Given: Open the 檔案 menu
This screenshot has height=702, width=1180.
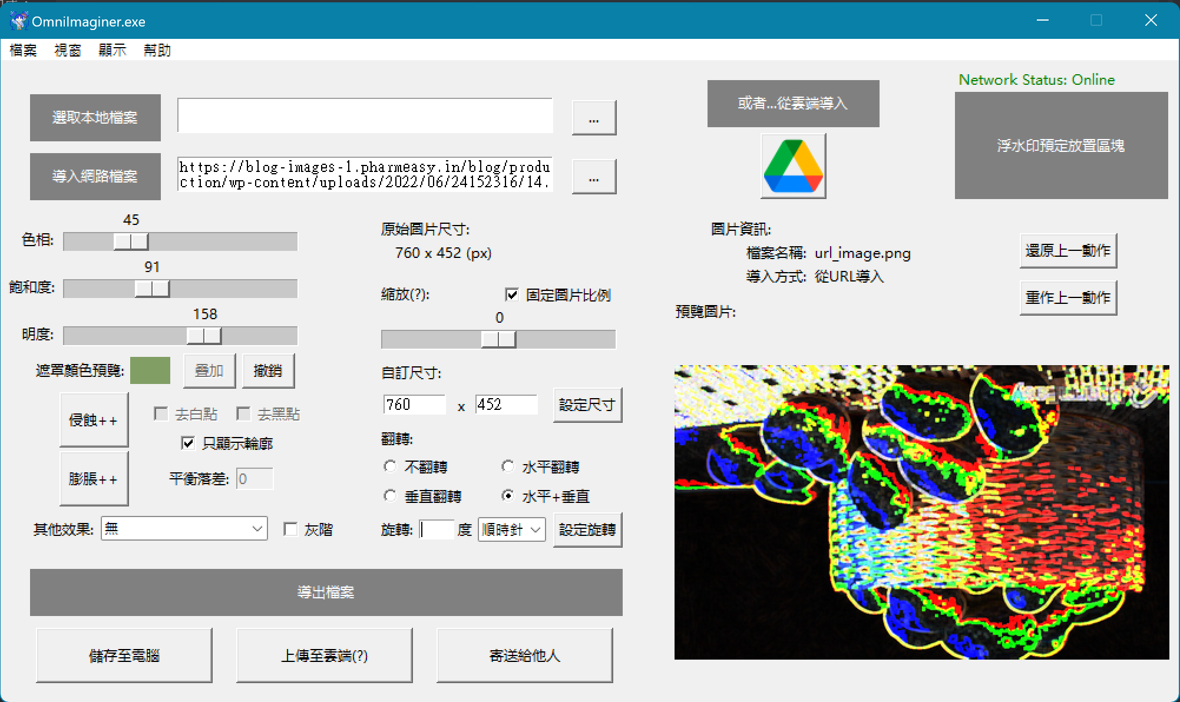Looking at the screenshot, I should (24, 50).
